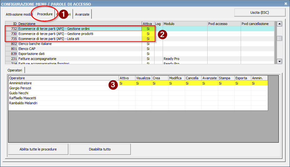Select the Elenco banche italiane row
The image size is (290, 167).
coord(35,44)
